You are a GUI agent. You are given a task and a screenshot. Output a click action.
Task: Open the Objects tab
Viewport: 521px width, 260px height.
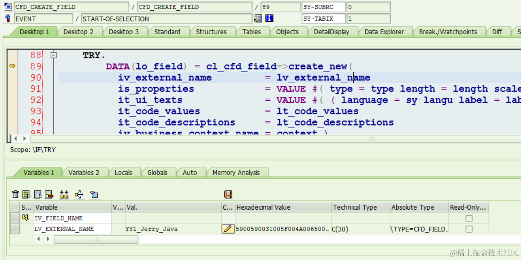pos(287,32)
